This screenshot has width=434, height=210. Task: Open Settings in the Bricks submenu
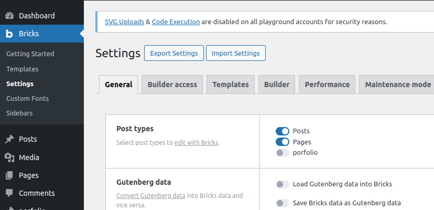[20, 84]
